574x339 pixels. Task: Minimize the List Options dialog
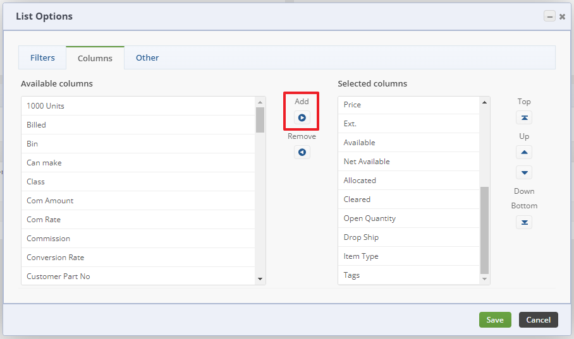(549, 16)
